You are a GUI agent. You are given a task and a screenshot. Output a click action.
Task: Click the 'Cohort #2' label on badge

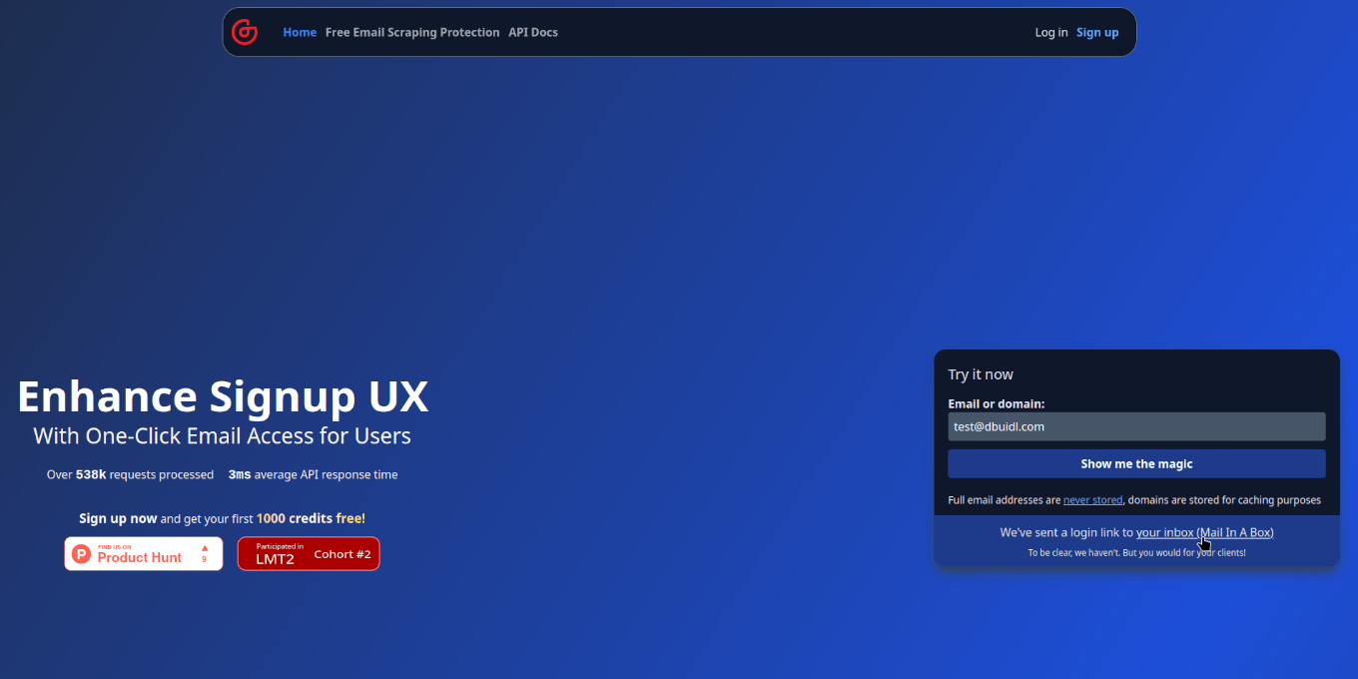342,554
